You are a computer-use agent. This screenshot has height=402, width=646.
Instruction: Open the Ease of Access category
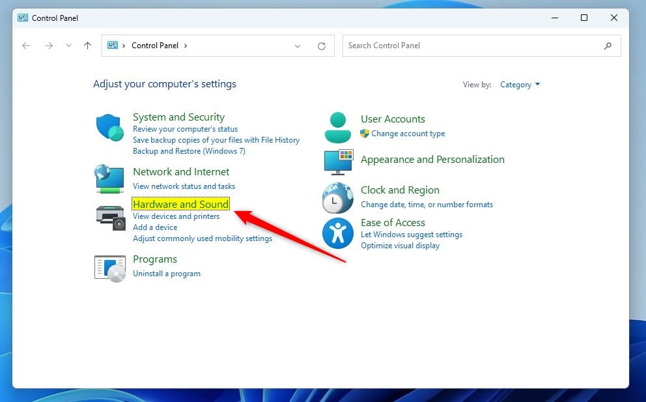click(x=393, y=222)
